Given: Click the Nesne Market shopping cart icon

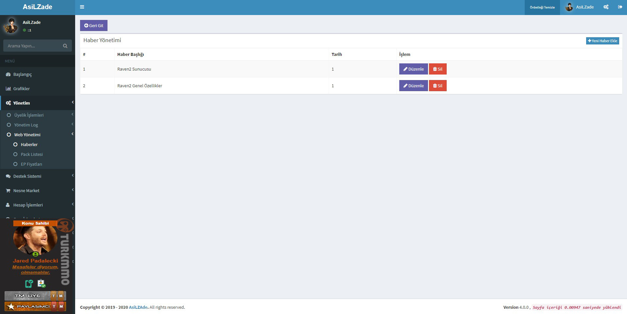Looking at the screenshot, I should click(8, 190).
